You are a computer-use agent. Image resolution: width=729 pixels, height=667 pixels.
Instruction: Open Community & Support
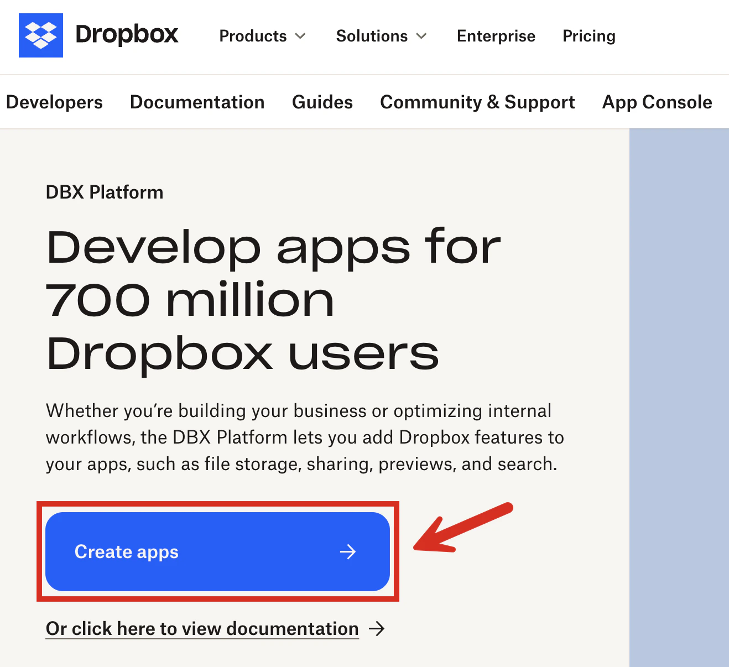pos(477,102)
